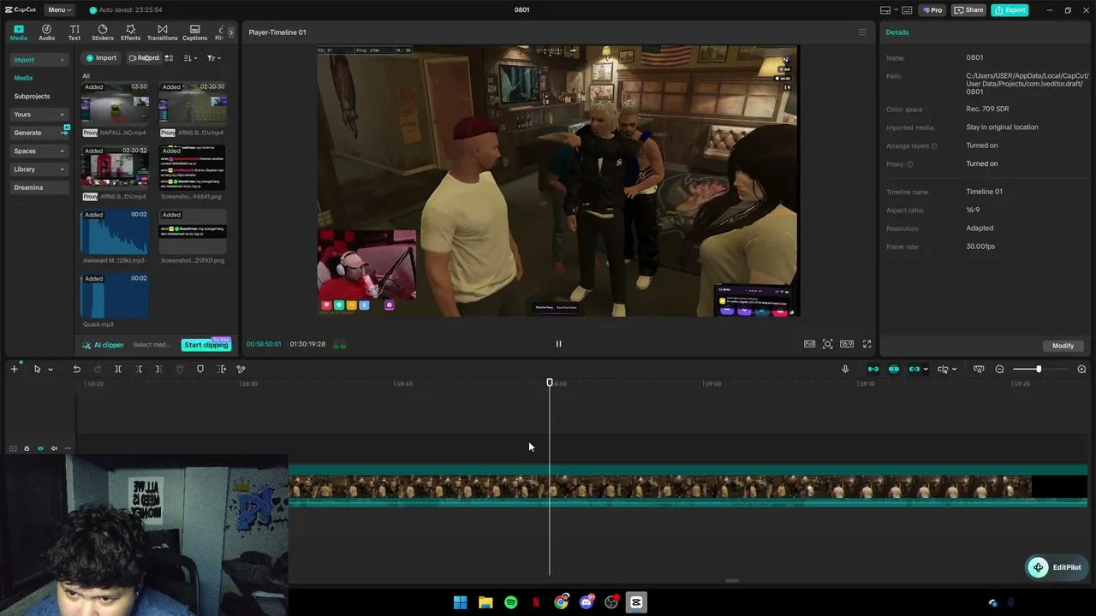Image resolution: width=1096 pixels, height=616 pixels.
Task: Select the NAPALI clip thumbnail
Action: 115,105
